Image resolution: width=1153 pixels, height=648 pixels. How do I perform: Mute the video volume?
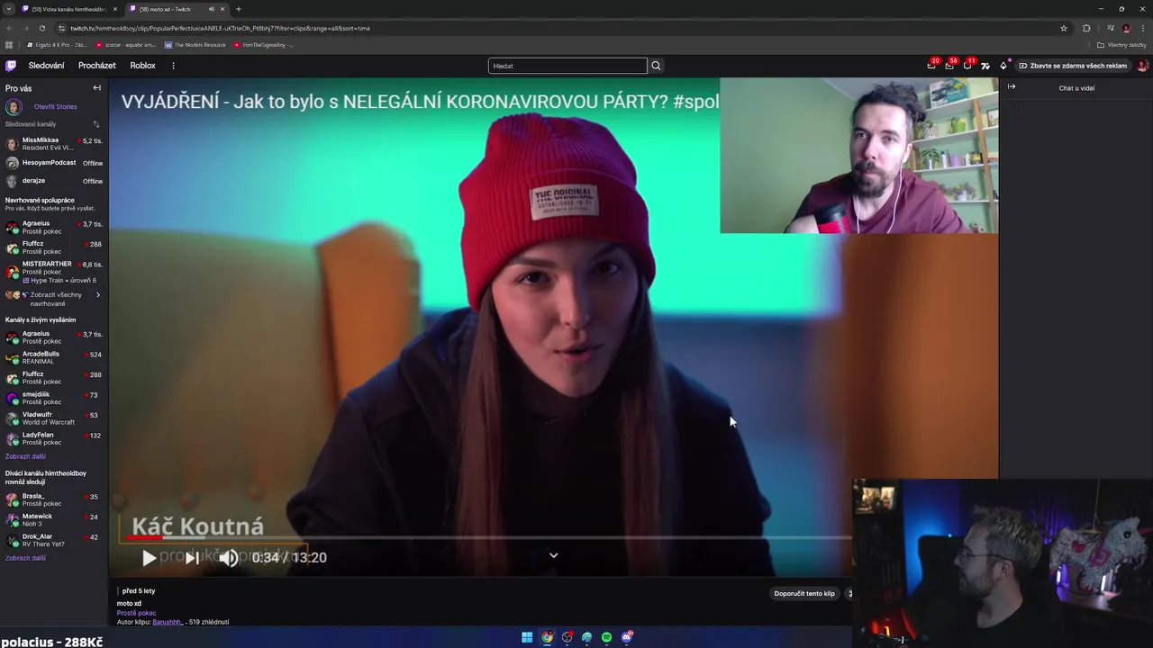229,558
